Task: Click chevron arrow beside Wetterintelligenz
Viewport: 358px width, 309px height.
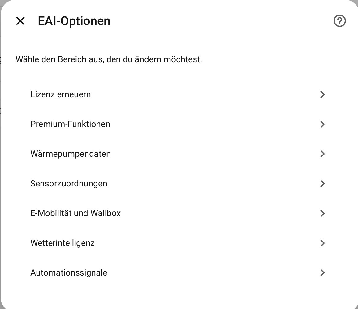Action: click(322, 243)
